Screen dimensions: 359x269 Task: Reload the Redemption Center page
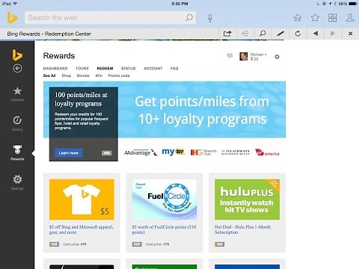[x=298, y=34]
